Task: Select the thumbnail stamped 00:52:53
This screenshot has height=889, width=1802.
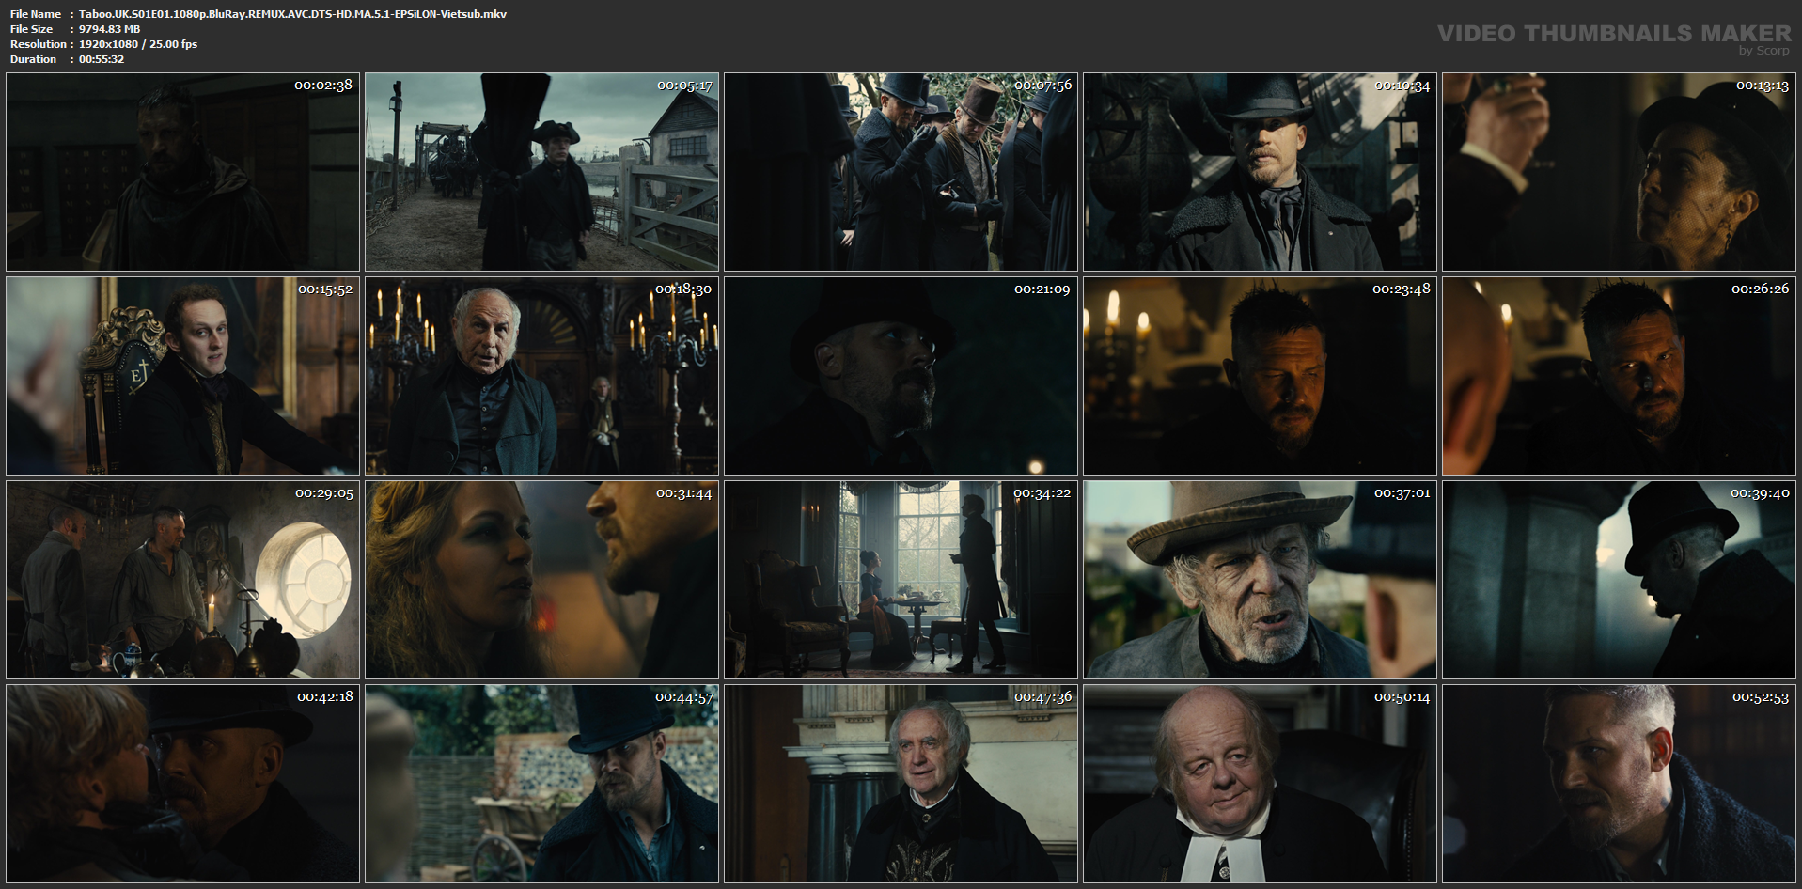Action: pos(1620,784)
